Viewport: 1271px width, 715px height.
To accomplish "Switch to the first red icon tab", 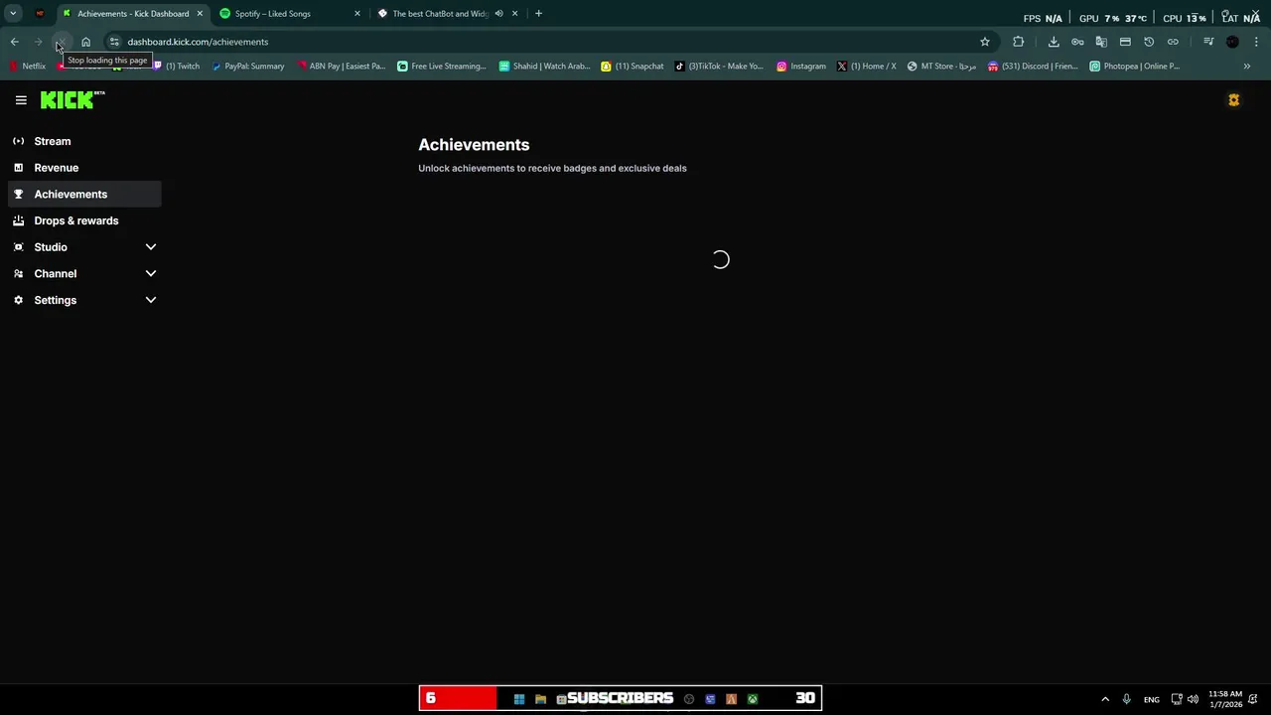I will [40, 14].
